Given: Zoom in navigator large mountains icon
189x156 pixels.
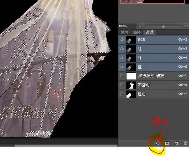Looking at the screenshot, I should pyautogui.click(x=186, y=26).
